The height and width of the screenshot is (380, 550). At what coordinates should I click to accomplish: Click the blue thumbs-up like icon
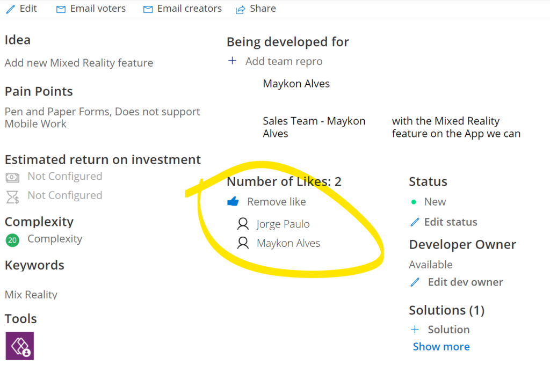[x=233, y=202]
